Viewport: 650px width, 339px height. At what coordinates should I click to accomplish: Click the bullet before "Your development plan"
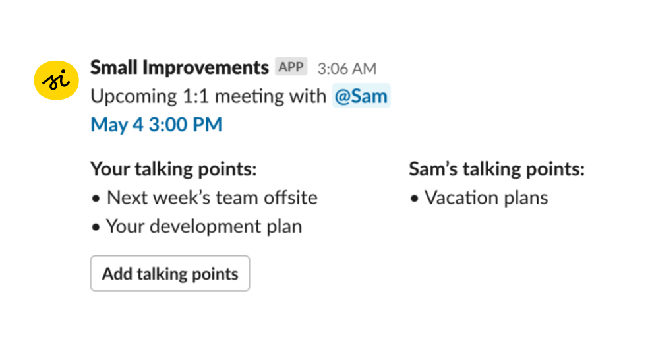[x=96, y=228]
